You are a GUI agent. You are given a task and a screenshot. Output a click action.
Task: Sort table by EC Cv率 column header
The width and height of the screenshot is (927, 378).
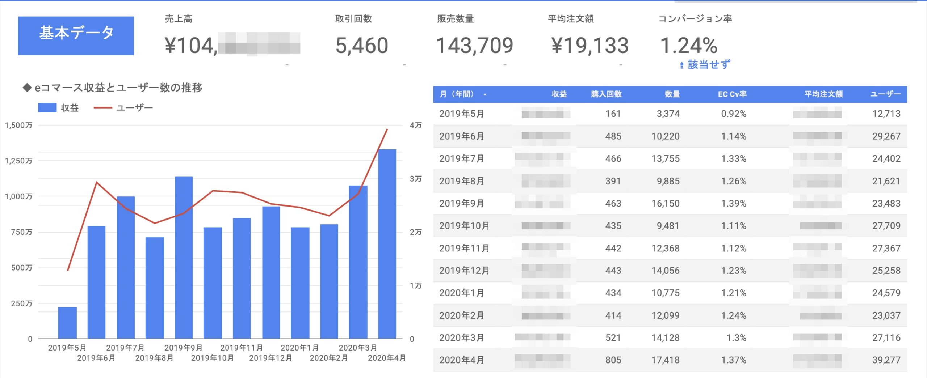click(732, 94)
